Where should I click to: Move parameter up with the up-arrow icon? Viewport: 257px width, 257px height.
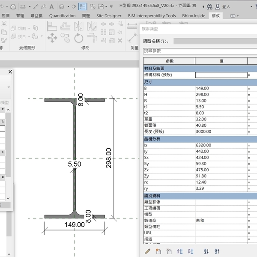coord(180,251)
